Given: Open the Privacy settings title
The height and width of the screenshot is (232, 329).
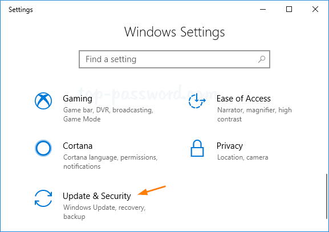Looking at the screenshot, I should pos(230,146).
